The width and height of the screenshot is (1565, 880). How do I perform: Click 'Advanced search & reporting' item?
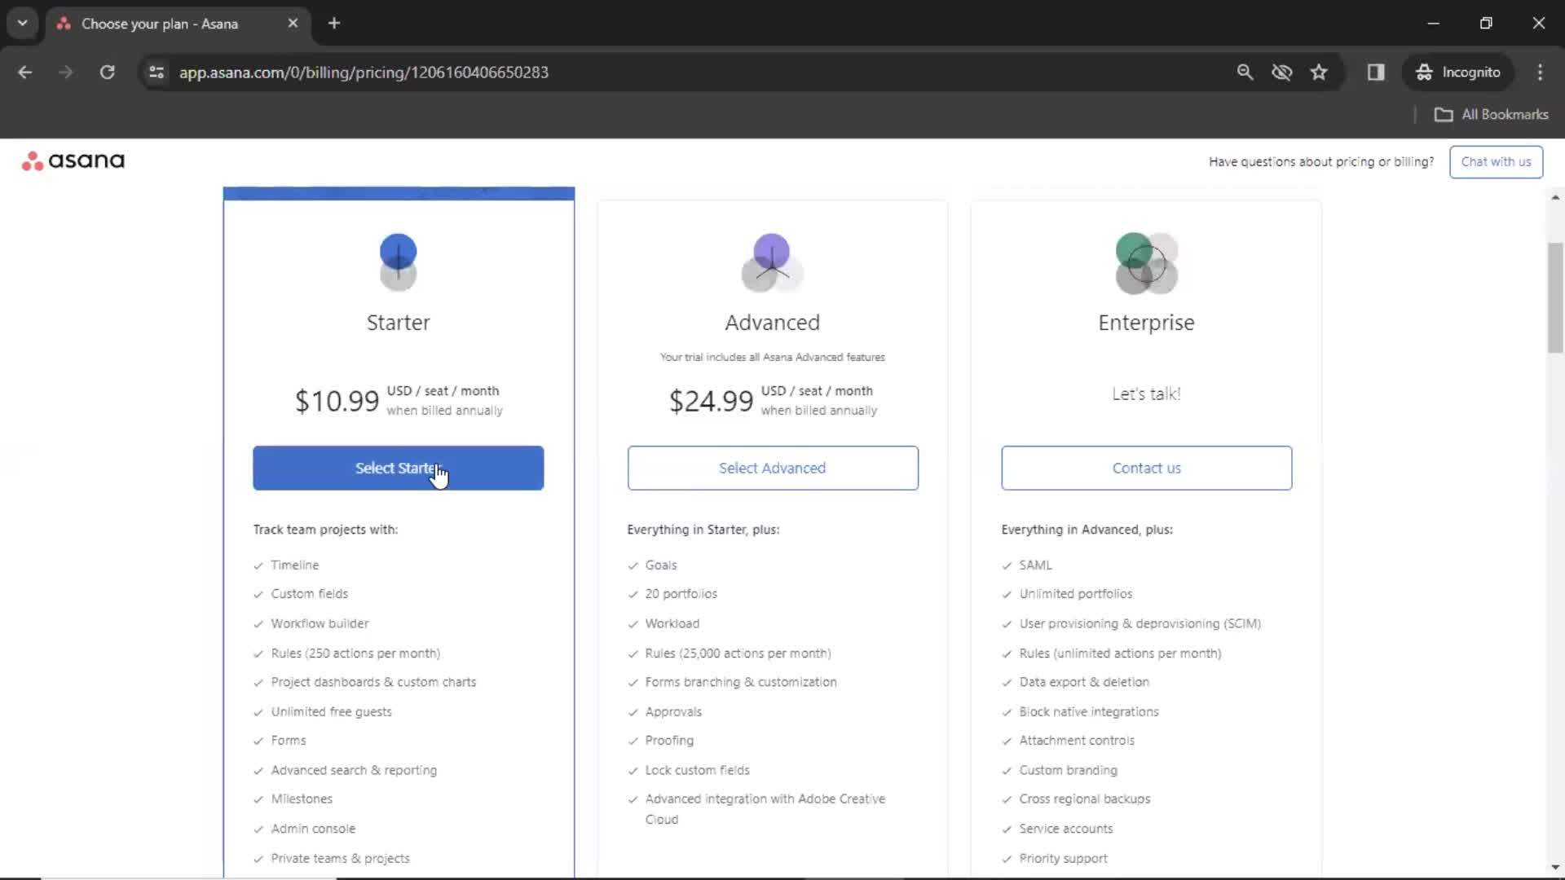tap(354, 770)
